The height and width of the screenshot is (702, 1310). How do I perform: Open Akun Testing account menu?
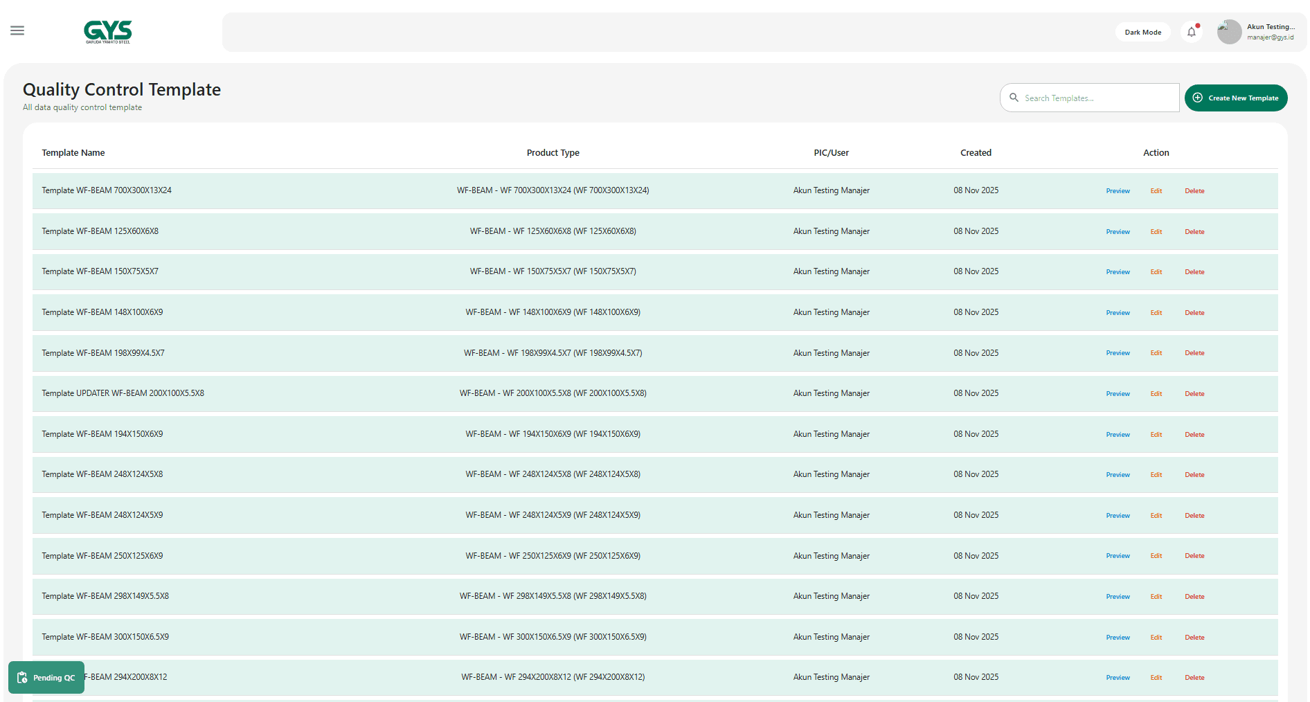click(1270, 32)
